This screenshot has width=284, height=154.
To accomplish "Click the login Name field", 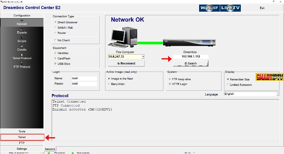I will [84, 78].
